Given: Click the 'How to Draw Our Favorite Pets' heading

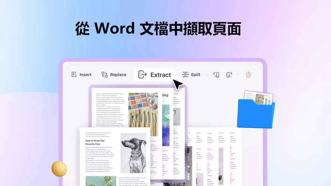Looking at the screenshot, I should [x=95, y=142].
